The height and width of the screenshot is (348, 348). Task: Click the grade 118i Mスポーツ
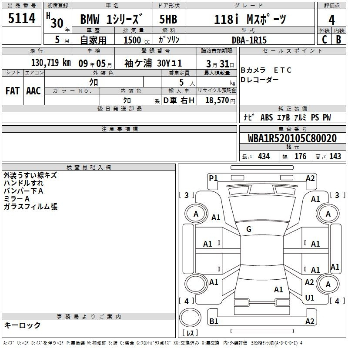(250, 20)
